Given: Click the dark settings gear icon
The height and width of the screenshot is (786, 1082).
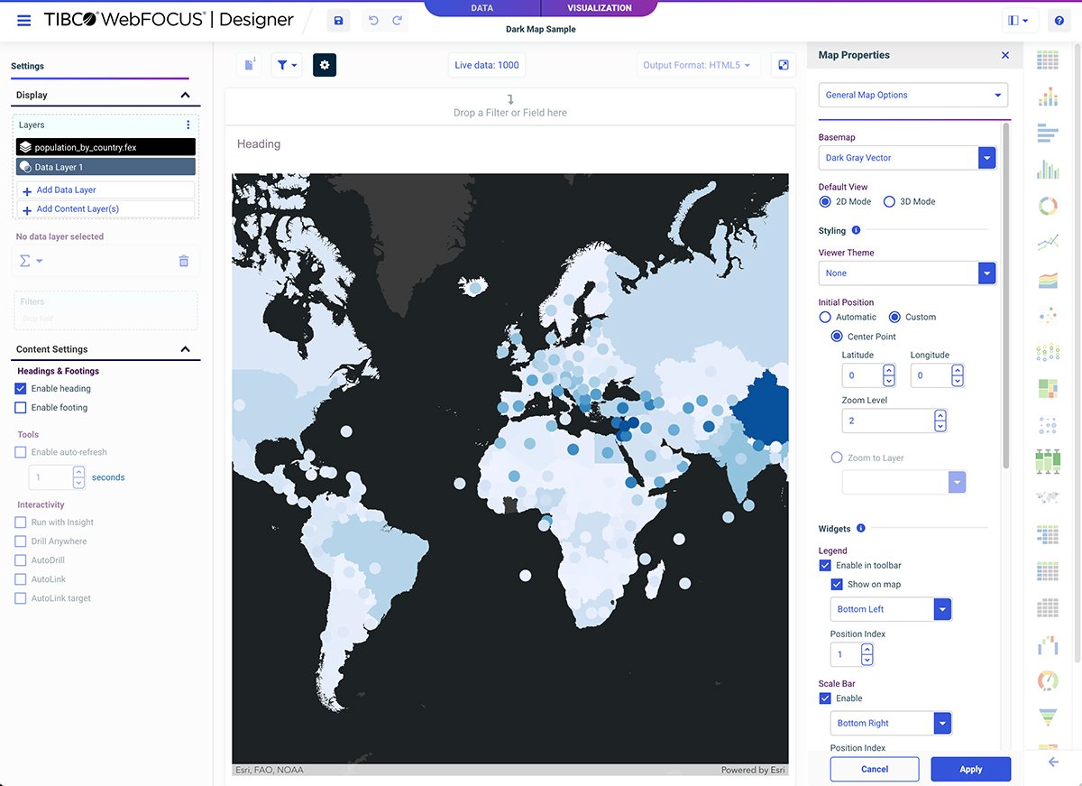Looking at the screenshot, I should pos(325,64).
